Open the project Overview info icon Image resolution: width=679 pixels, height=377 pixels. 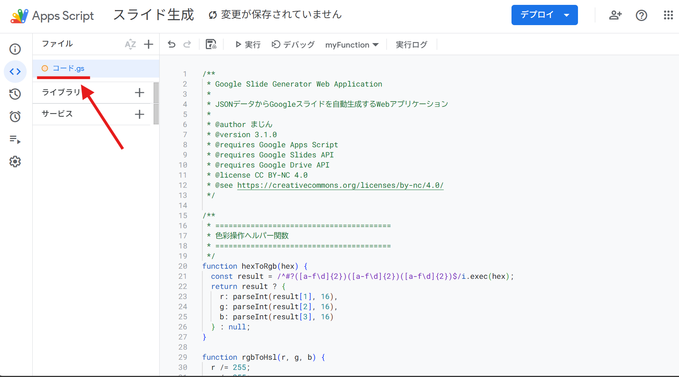(15, 49)
